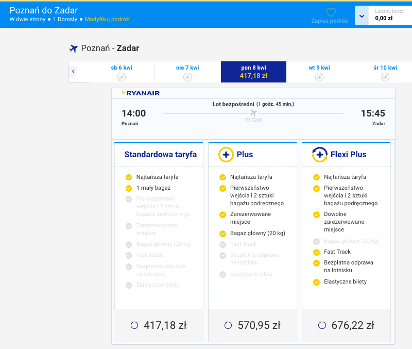Click the Standardowa taryfa heading
412x349 pixels.
pyautogui.click(x=161, y=155)
